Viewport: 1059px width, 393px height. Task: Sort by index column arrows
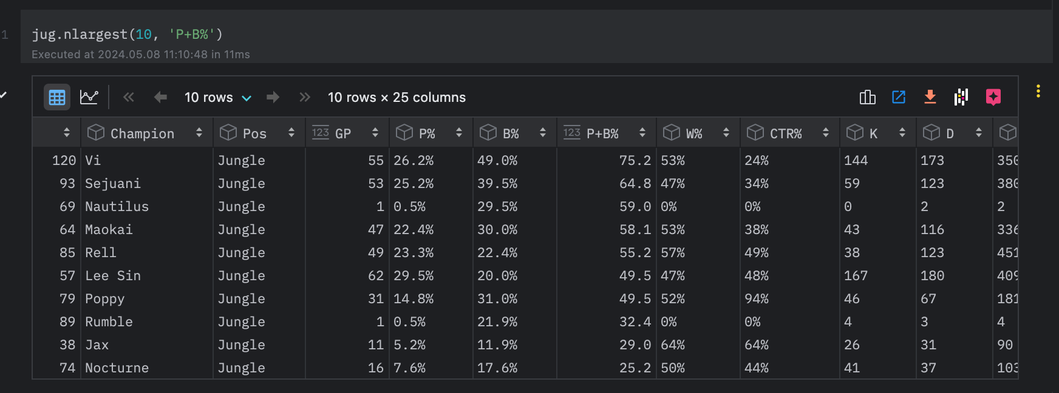[67, 133]
